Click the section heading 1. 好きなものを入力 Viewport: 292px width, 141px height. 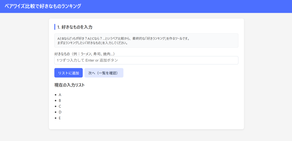click(75, 27)
